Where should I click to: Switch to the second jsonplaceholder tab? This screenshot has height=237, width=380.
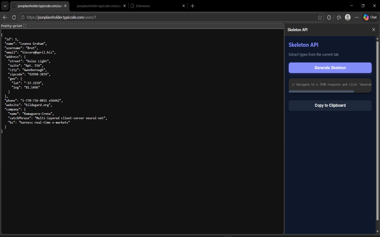(x=99, y=6)
